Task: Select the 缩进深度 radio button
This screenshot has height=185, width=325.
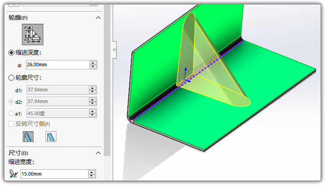Action: point(12,52)
